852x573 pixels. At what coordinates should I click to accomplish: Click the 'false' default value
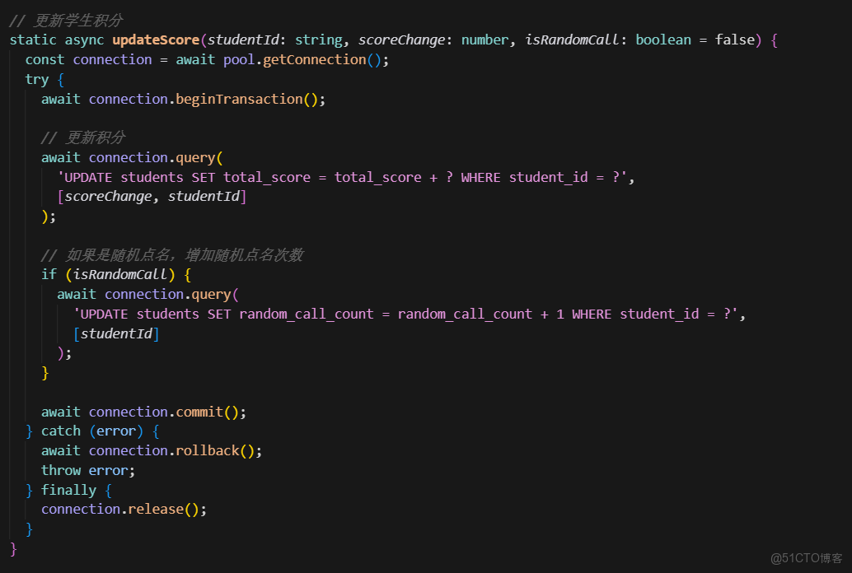tap(735, 40)
